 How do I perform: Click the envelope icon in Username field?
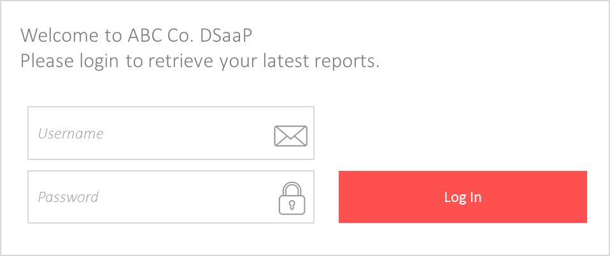(x=290, y=136)
